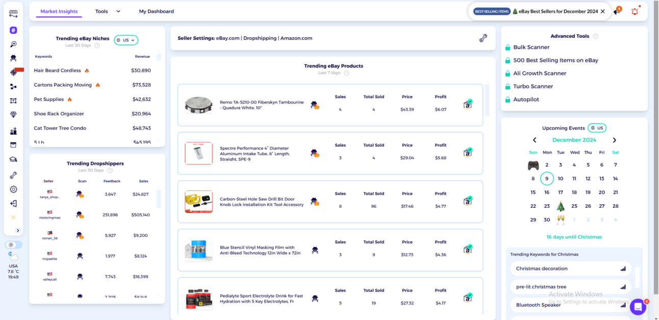Expand the sidebar with the chevron arrow
Screen dimensions: 659x320
(17, 231)
